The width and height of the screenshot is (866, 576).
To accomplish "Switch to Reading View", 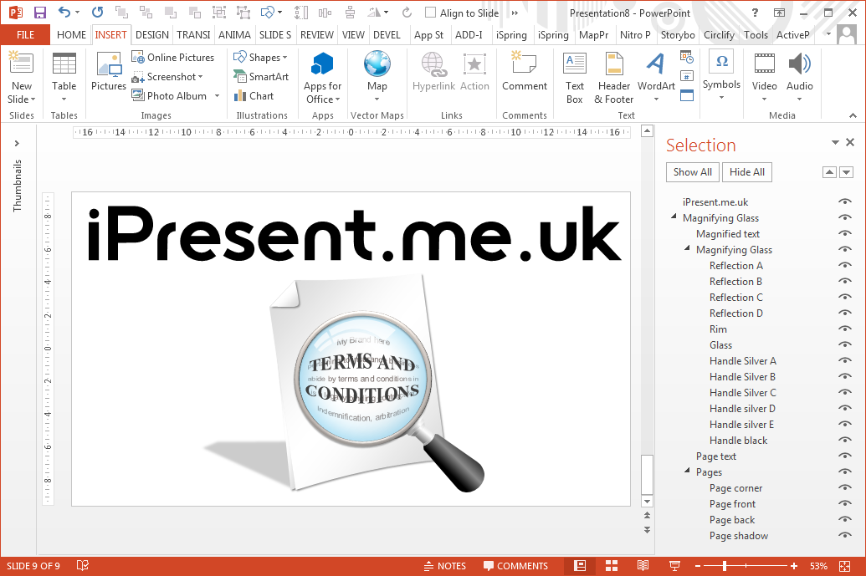I will coord(643,565).
